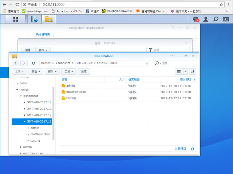Open the 操作 action dropdown
This screenshot has height=174, width=233.
pos(52,71)
